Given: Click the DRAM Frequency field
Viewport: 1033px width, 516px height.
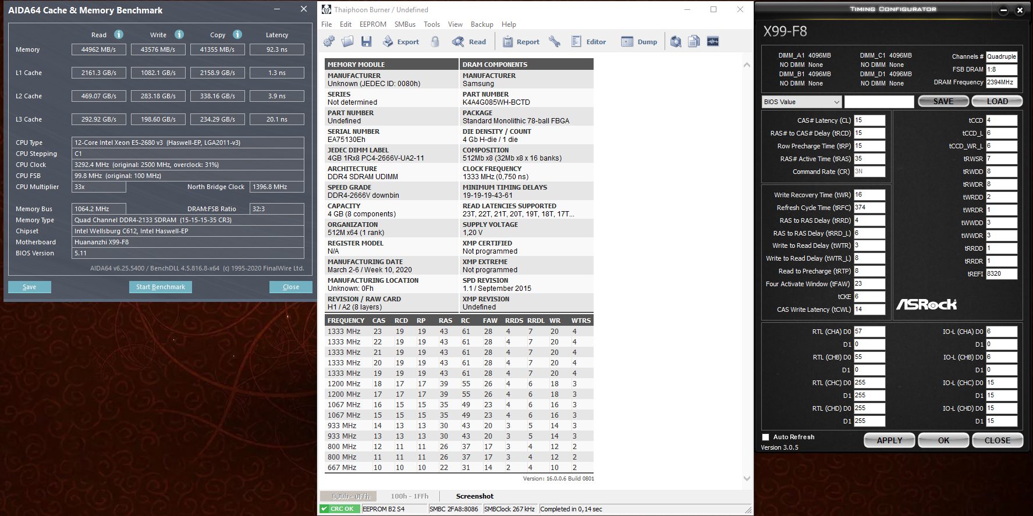Looking at the screenshot, I should click(1002, 83).
